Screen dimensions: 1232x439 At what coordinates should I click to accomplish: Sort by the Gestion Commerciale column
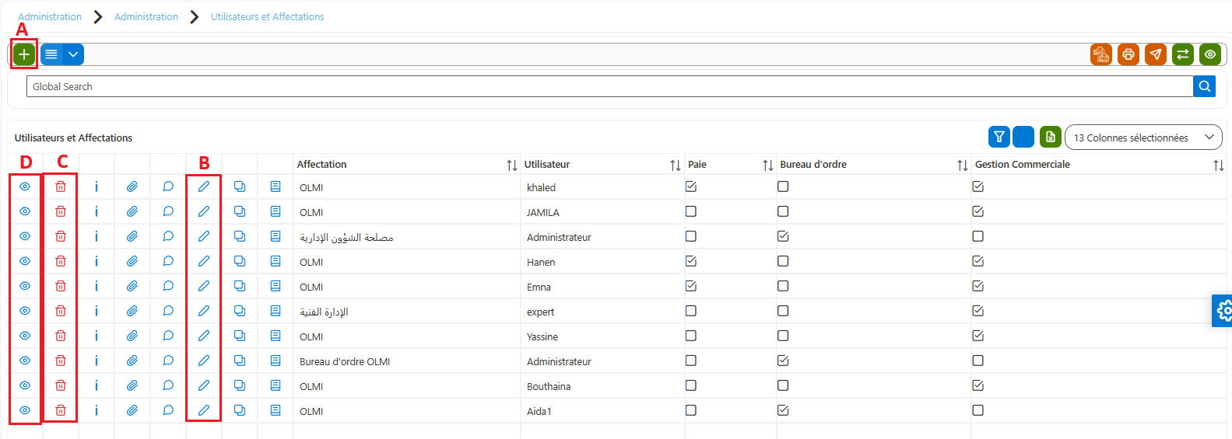(1218, 165)
